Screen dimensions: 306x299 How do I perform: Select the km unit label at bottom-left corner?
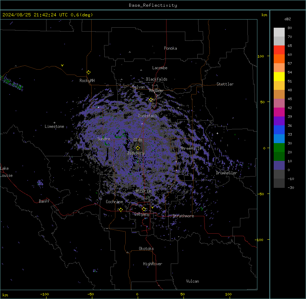point(5,295)
